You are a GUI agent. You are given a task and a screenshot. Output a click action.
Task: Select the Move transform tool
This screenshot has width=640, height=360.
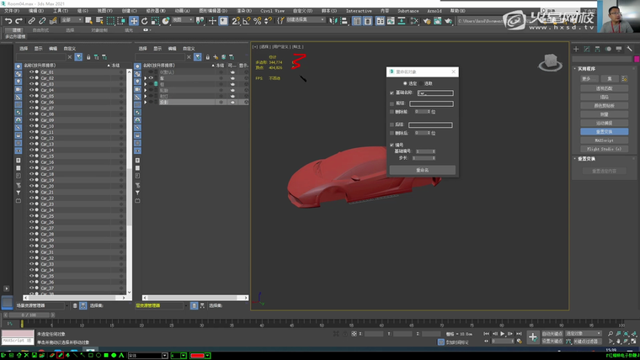pyautogui.click(x=133, y=20)
